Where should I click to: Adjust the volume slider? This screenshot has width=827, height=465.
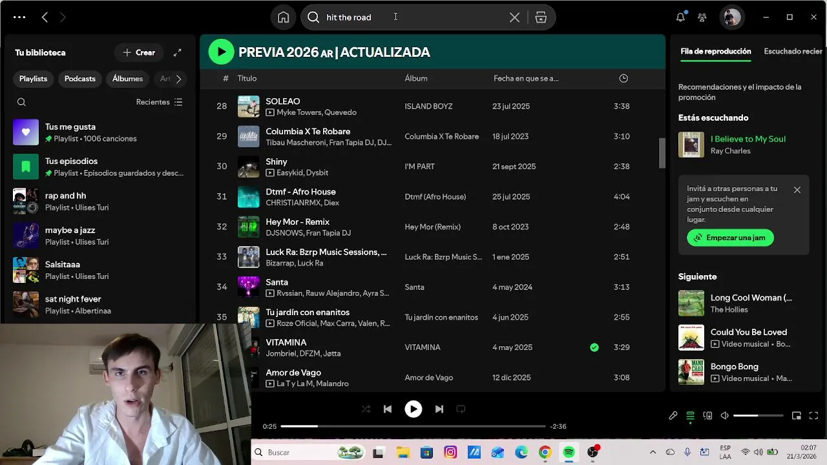coord(758,416)
